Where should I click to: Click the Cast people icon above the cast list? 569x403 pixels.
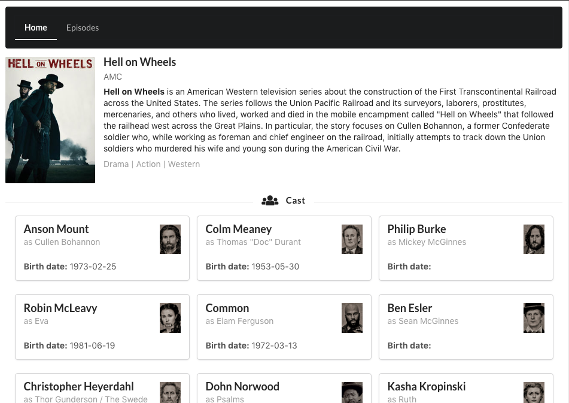(270, 200)
